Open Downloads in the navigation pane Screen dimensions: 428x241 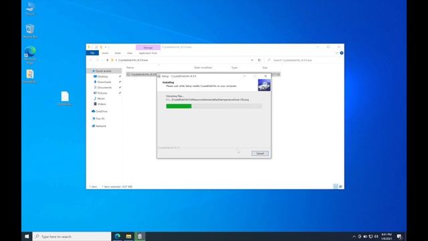[104, 82]
